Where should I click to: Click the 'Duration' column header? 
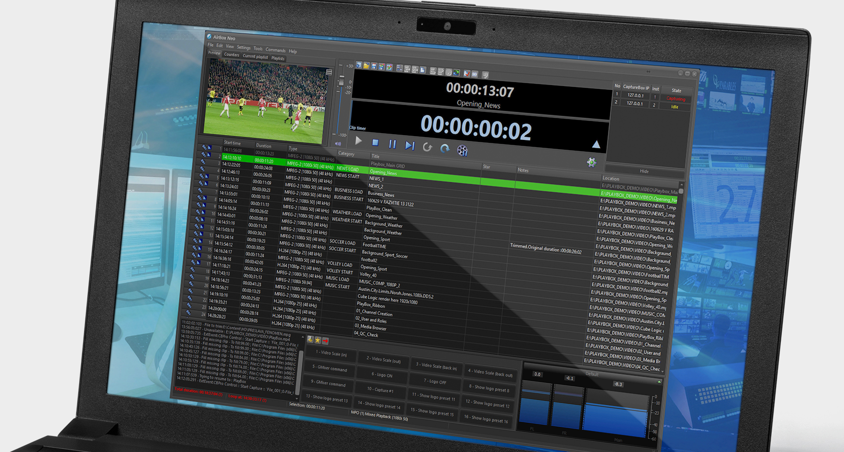point(264,146)
